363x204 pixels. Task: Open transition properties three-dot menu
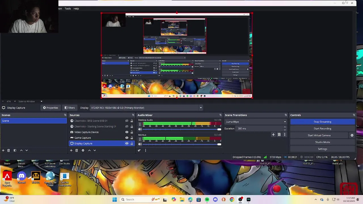click(284, 135)
